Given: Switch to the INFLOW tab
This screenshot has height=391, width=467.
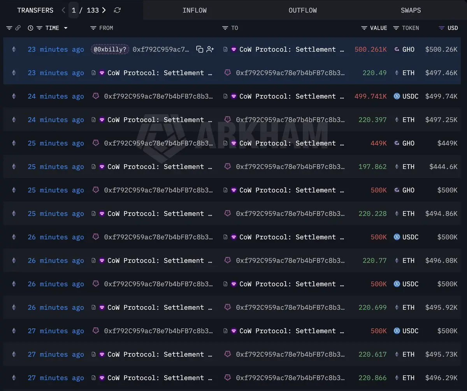Looking at the screenshot, I should tap(195, 10).
